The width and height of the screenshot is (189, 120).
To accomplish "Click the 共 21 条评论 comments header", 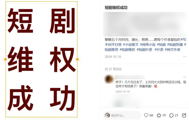I will click(113, 69).
